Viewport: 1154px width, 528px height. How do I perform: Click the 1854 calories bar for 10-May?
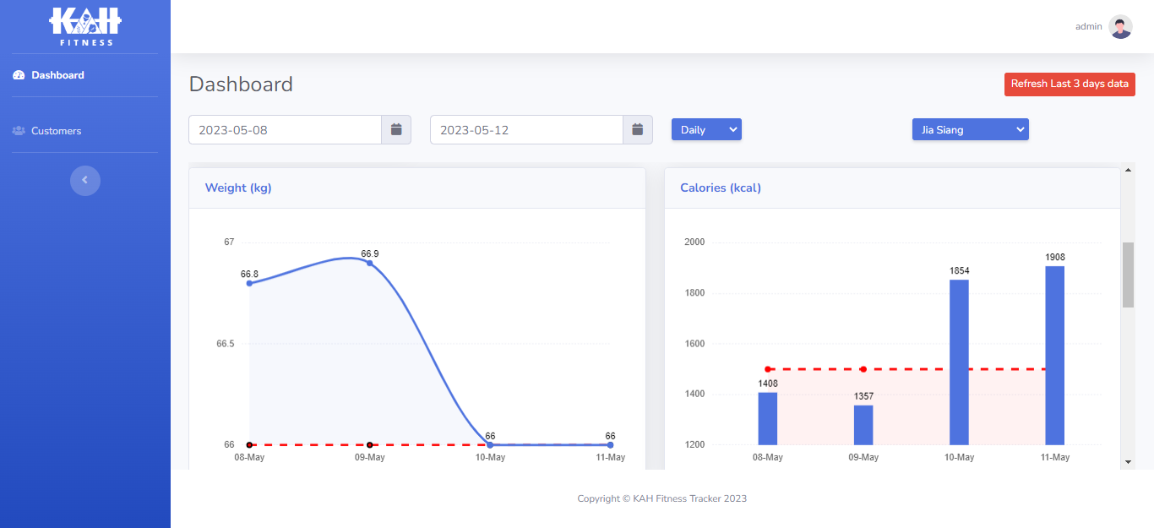tap(959, 362)
